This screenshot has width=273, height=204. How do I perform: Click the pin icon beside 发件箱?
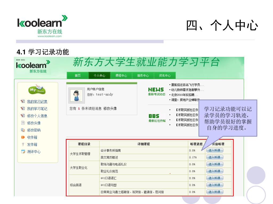(x=23, y=144)
